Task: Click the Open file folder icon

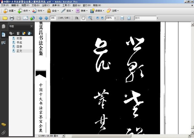Action: [x=5, y=18]
